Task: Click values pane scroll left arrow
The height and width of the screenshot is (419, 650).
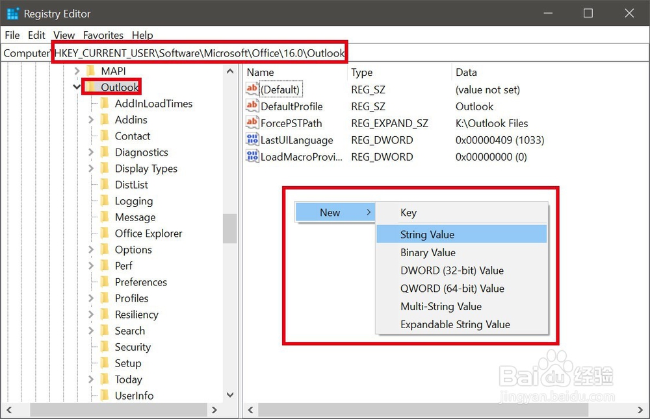Action: (250, 411)
